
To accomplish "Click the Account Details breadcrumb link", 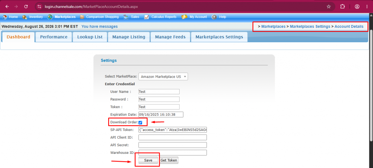I will (349, 26).
